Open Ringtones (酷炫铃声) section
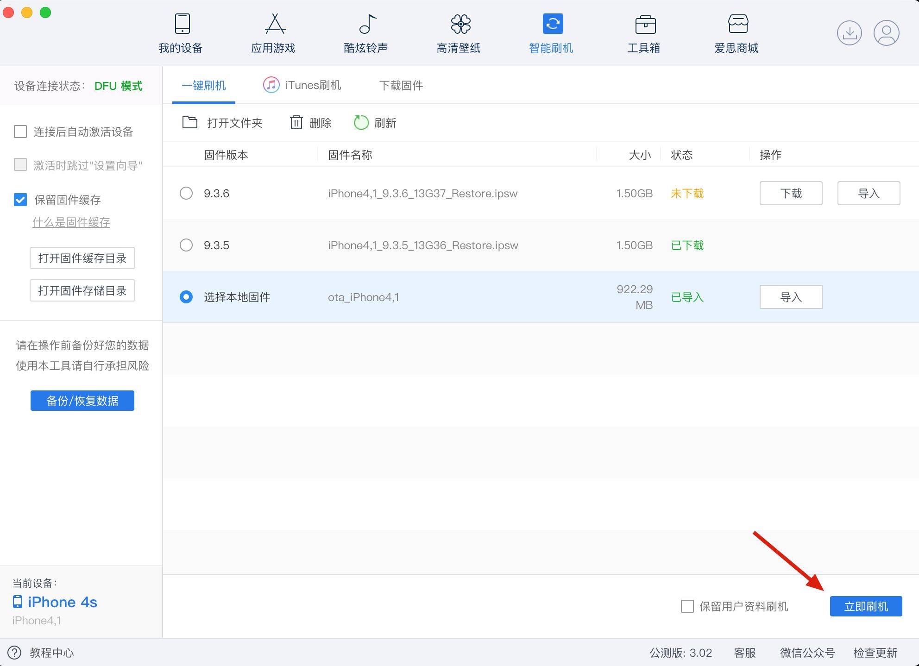Viewport: 919px width, 666px height. tap(366, 34)
